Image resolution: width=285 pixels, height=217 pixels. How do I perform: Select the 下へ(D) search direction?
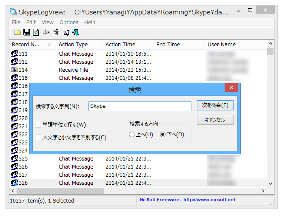[x=162, y=135]
